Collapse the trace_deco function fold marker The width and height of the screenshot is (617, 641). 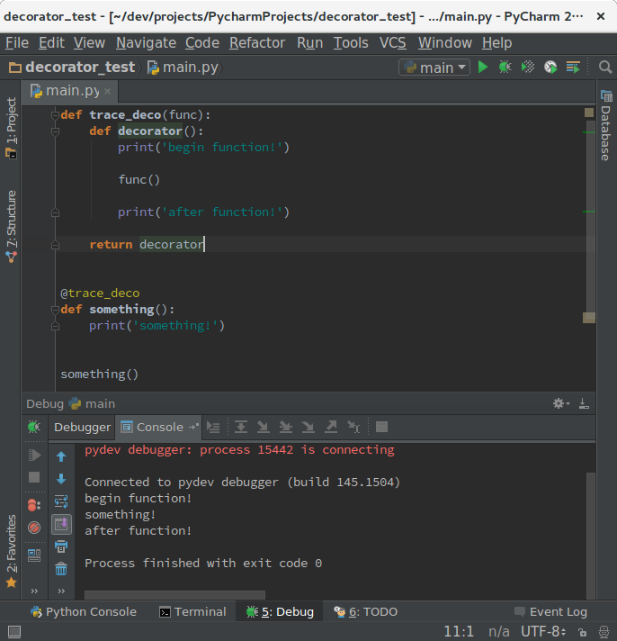pyautogui.click(x=55, y=115)
